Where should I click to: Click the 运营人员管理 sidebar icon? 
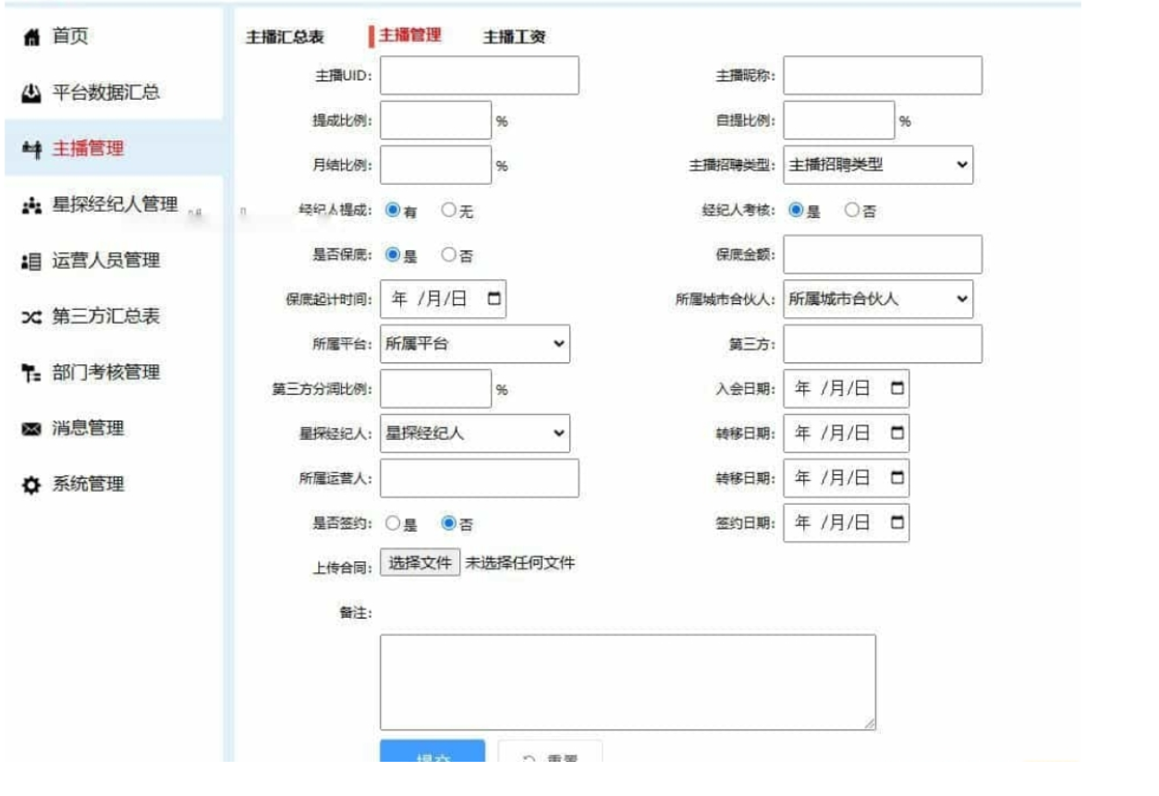coord(32,261)
